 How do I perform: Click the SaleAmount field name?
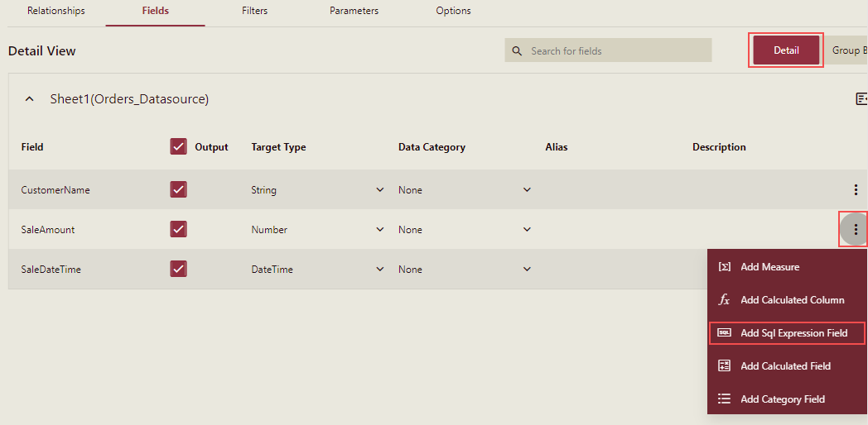tap(47, 229)
